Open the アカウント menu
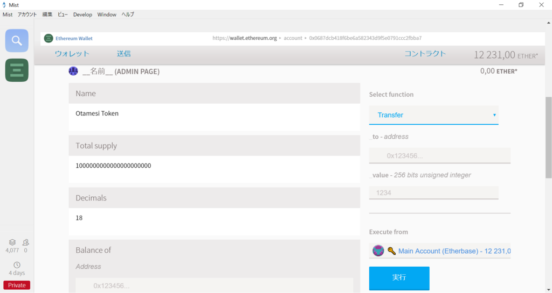Screen dimensions: 552x293 coord(27,15)
